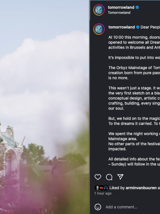This screenshot has height=214, width=160.
Task: Open the tomorrowland username in the header
Action: (x=121, y=7)
